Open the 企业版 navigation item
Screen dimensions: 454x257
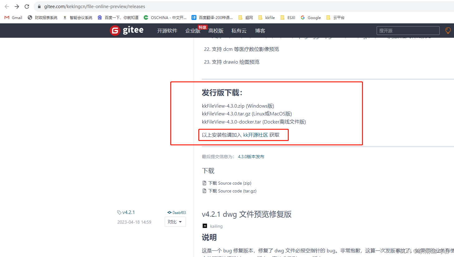[193, 31]
